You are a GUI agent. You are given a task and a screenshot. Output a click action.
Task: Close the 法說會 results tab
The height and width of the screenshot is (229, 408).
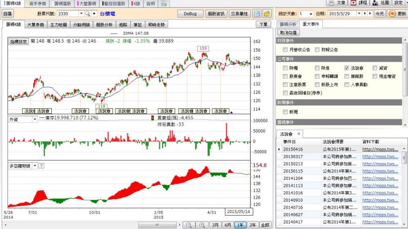point(299,134)
